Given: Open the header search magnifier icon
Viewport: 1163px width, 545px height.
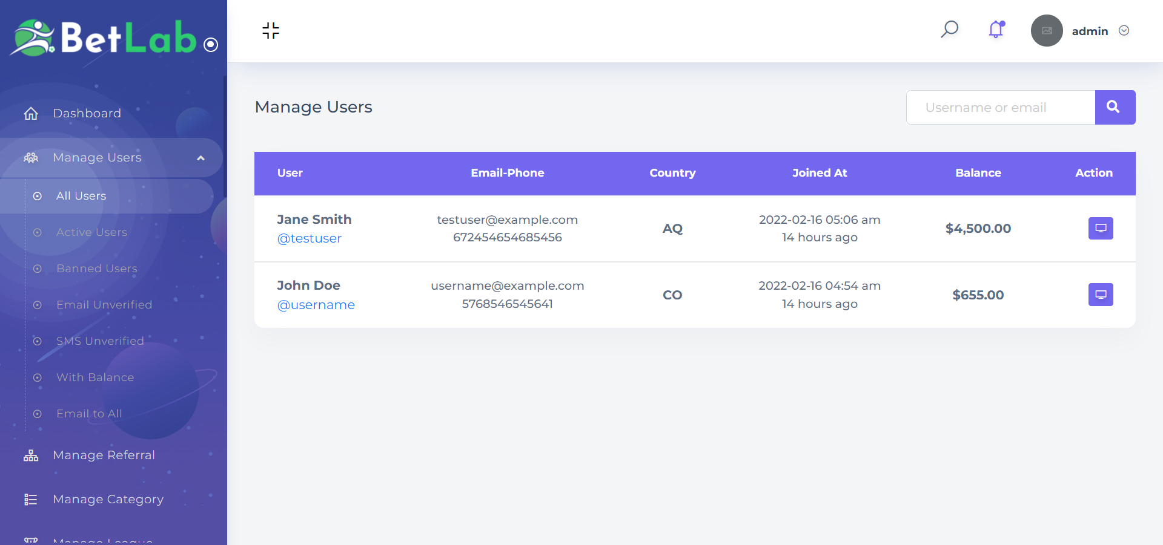Looking at the screenshot, I should (949, 29).
